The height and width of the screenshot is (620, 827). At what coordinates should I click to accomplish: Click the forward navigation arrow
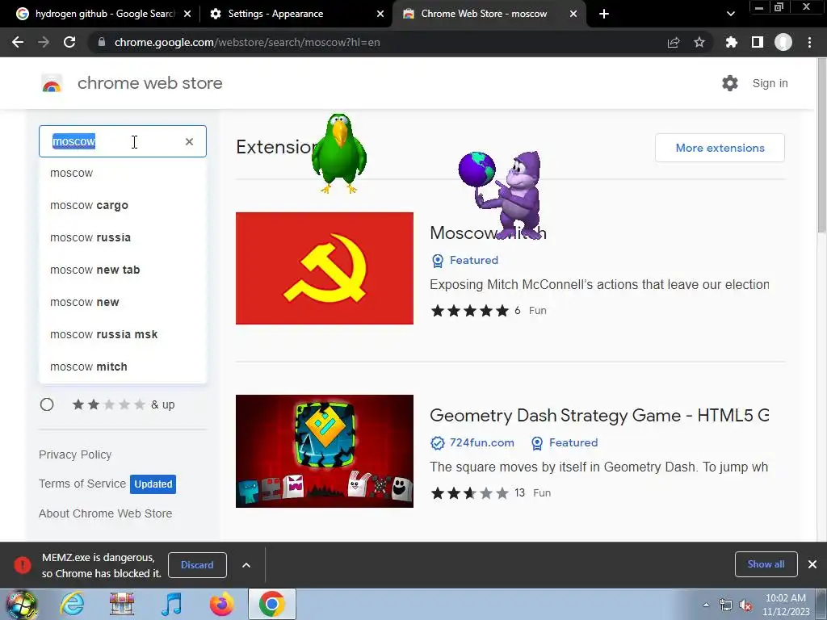44,42
